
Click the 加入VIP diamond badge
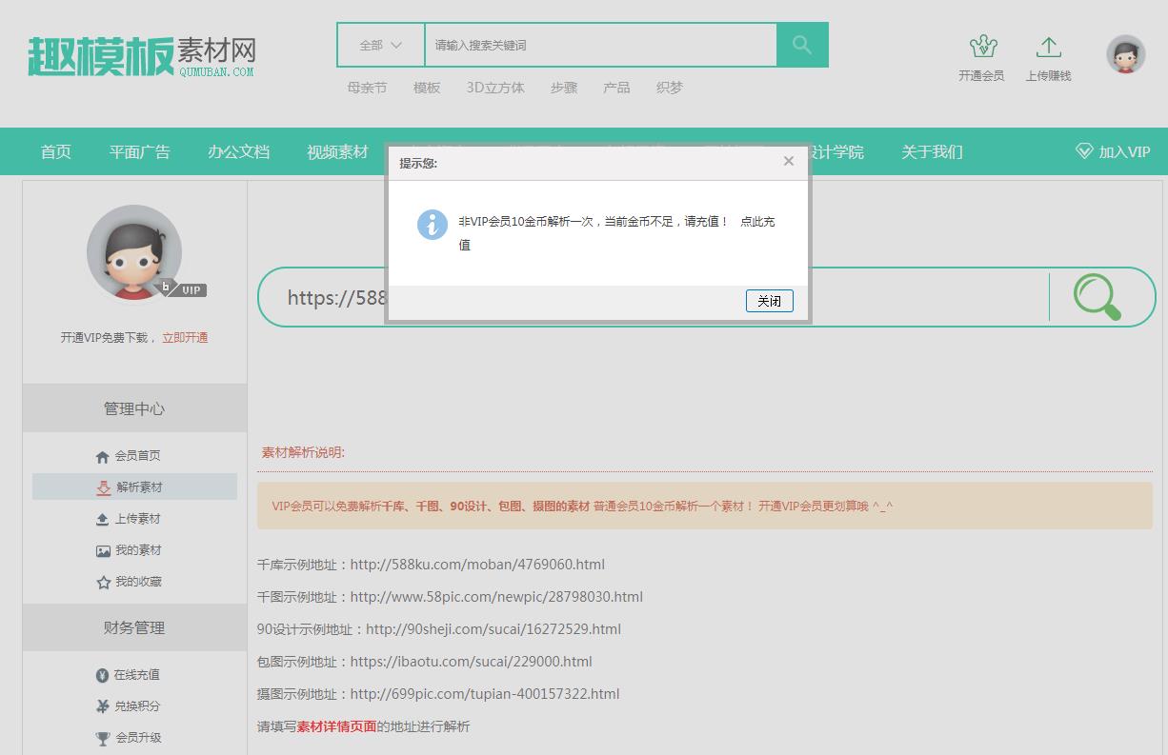(x=1084, y=150)
